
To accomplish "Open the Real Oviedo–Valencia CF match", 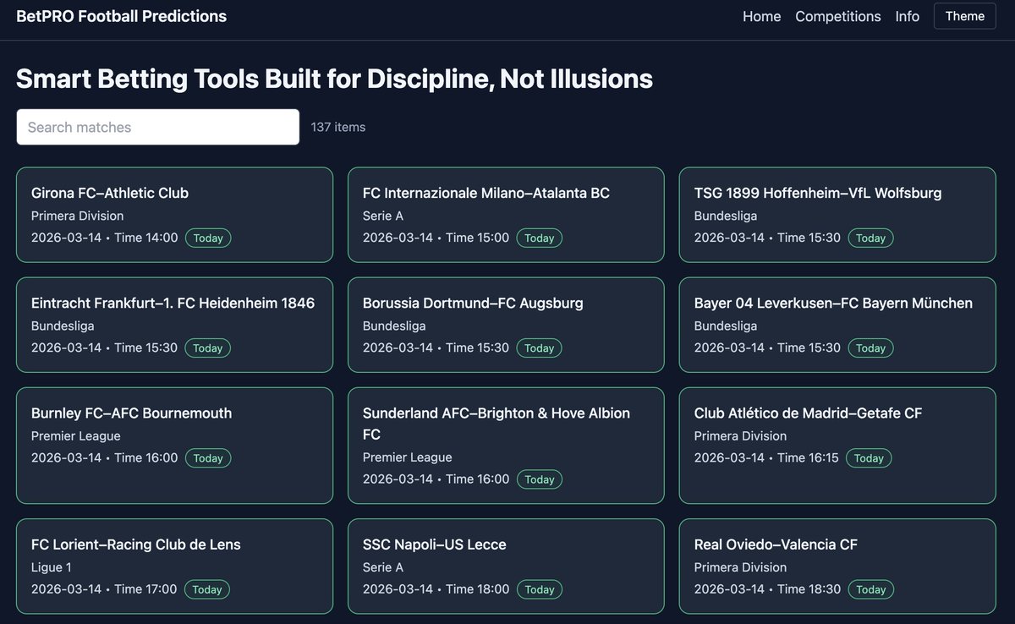I will click(x=837, y=567).
